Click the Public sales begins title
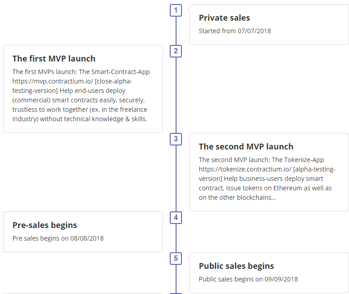 pos(236,266)
